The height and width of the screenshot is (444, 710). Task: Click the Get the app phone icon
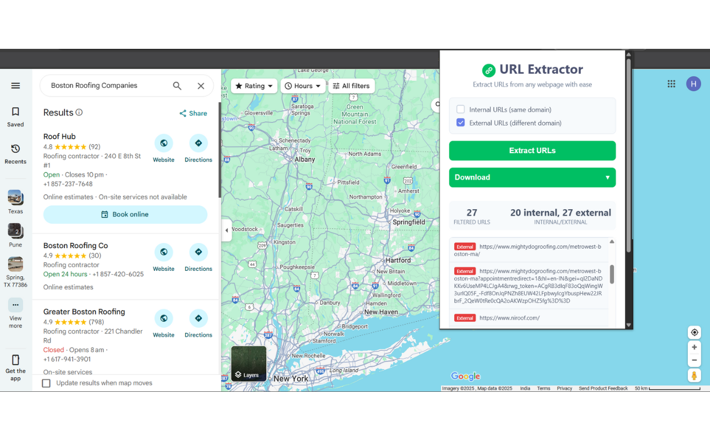[x=16, y=360]
